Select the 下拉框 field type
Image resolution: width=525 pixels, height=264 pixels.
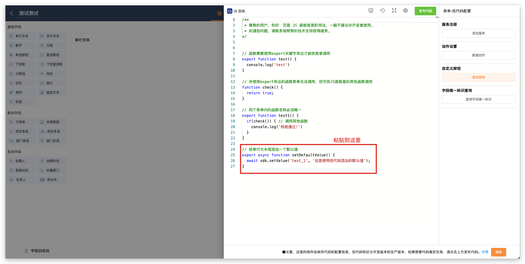22,64
